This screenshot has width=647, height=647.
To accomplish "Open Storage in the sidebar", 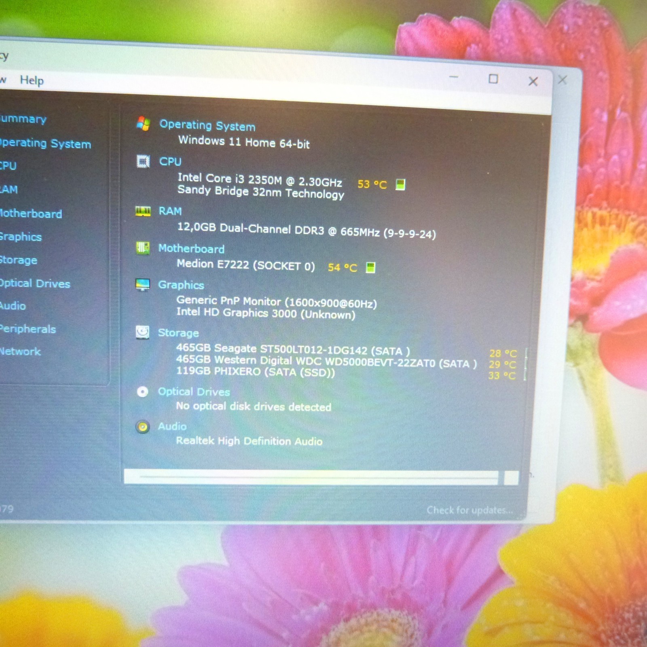I will click(x=19, y=260).
